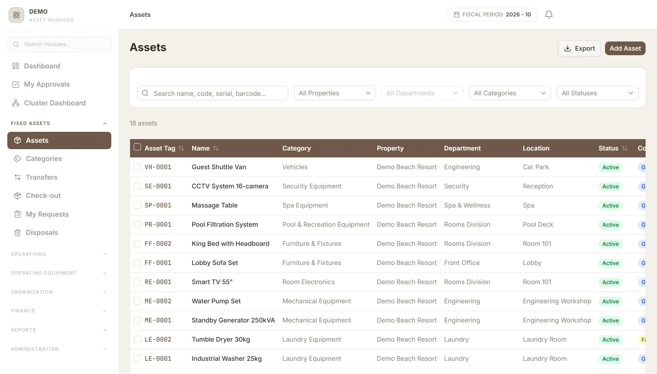
Task: Focus the asset search name, code, serial field
Action: [x=213, y=93]
